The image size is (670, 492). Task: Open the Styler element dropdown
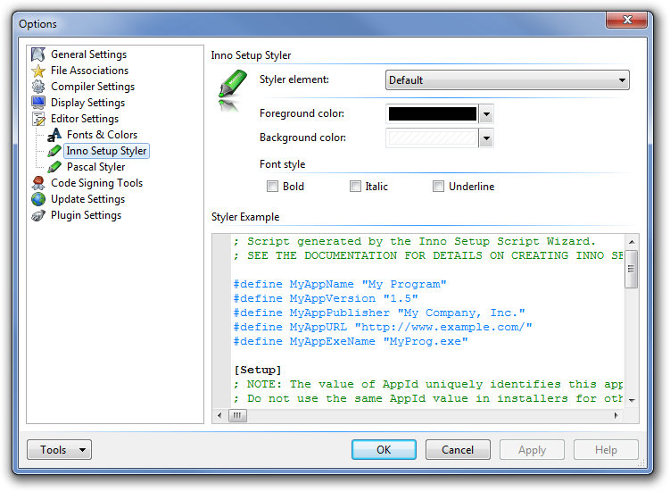pos(507,80)
